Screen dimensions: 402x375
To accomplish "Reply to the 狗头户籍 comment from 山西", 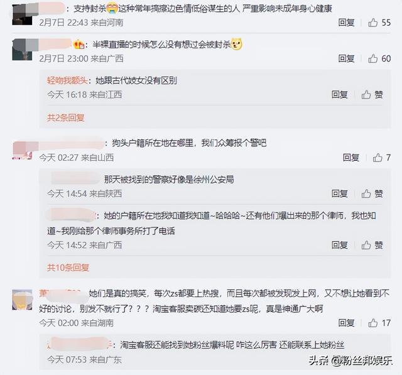I will [x=351, y=158].
